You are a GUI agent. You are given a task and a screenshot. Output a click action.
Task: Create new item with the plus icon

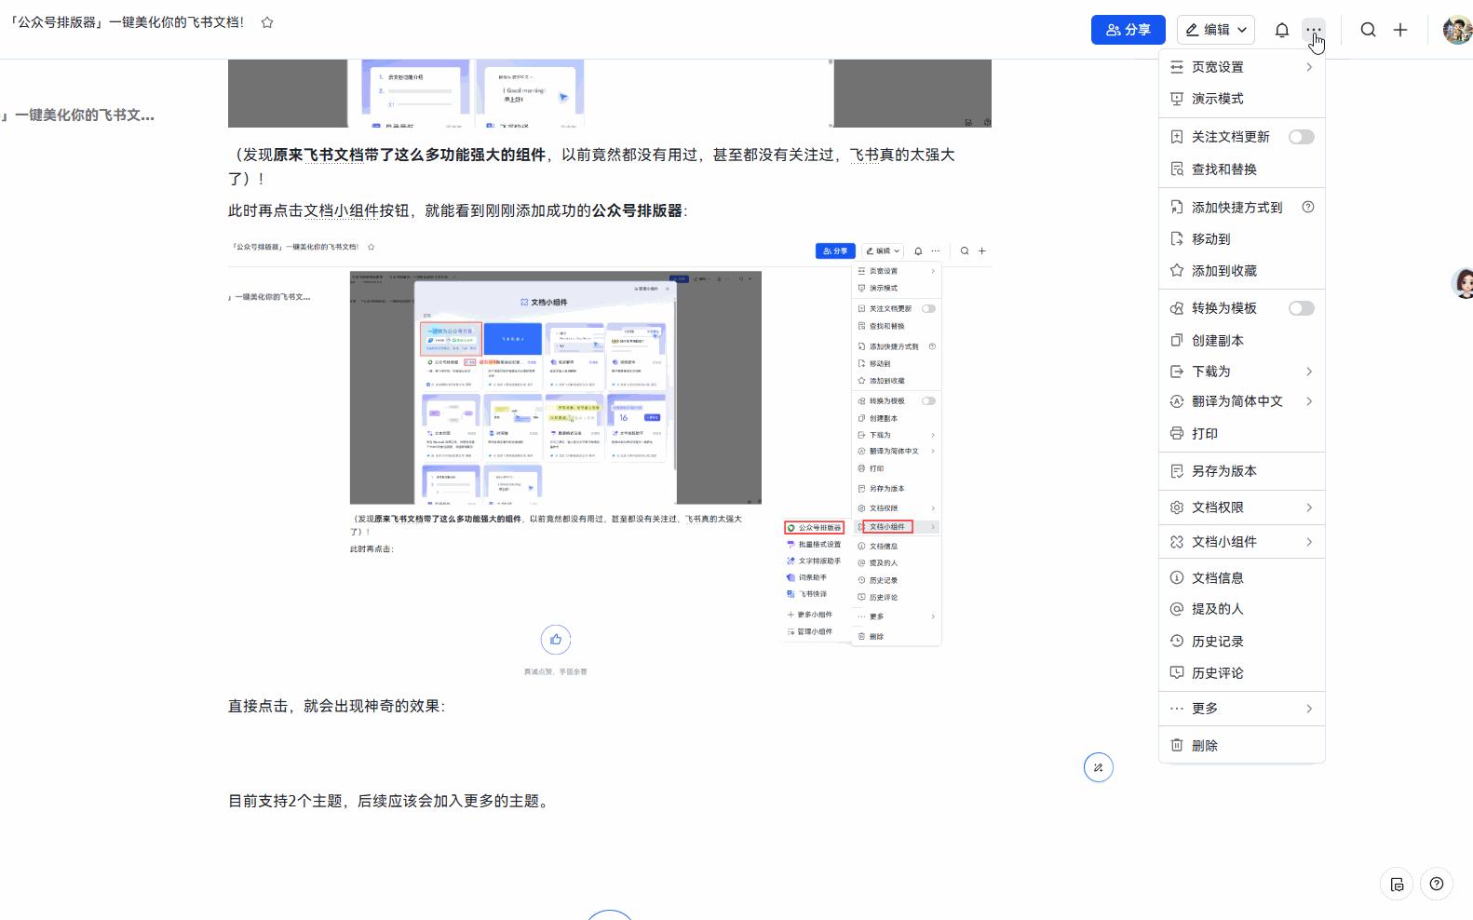[x=1400, y=30]
